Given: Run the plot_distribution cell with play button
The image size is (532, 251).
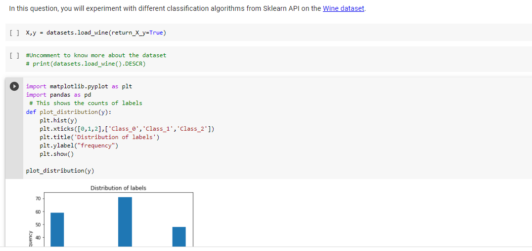Looking at the screenshot, I should [x=14, y=86].
